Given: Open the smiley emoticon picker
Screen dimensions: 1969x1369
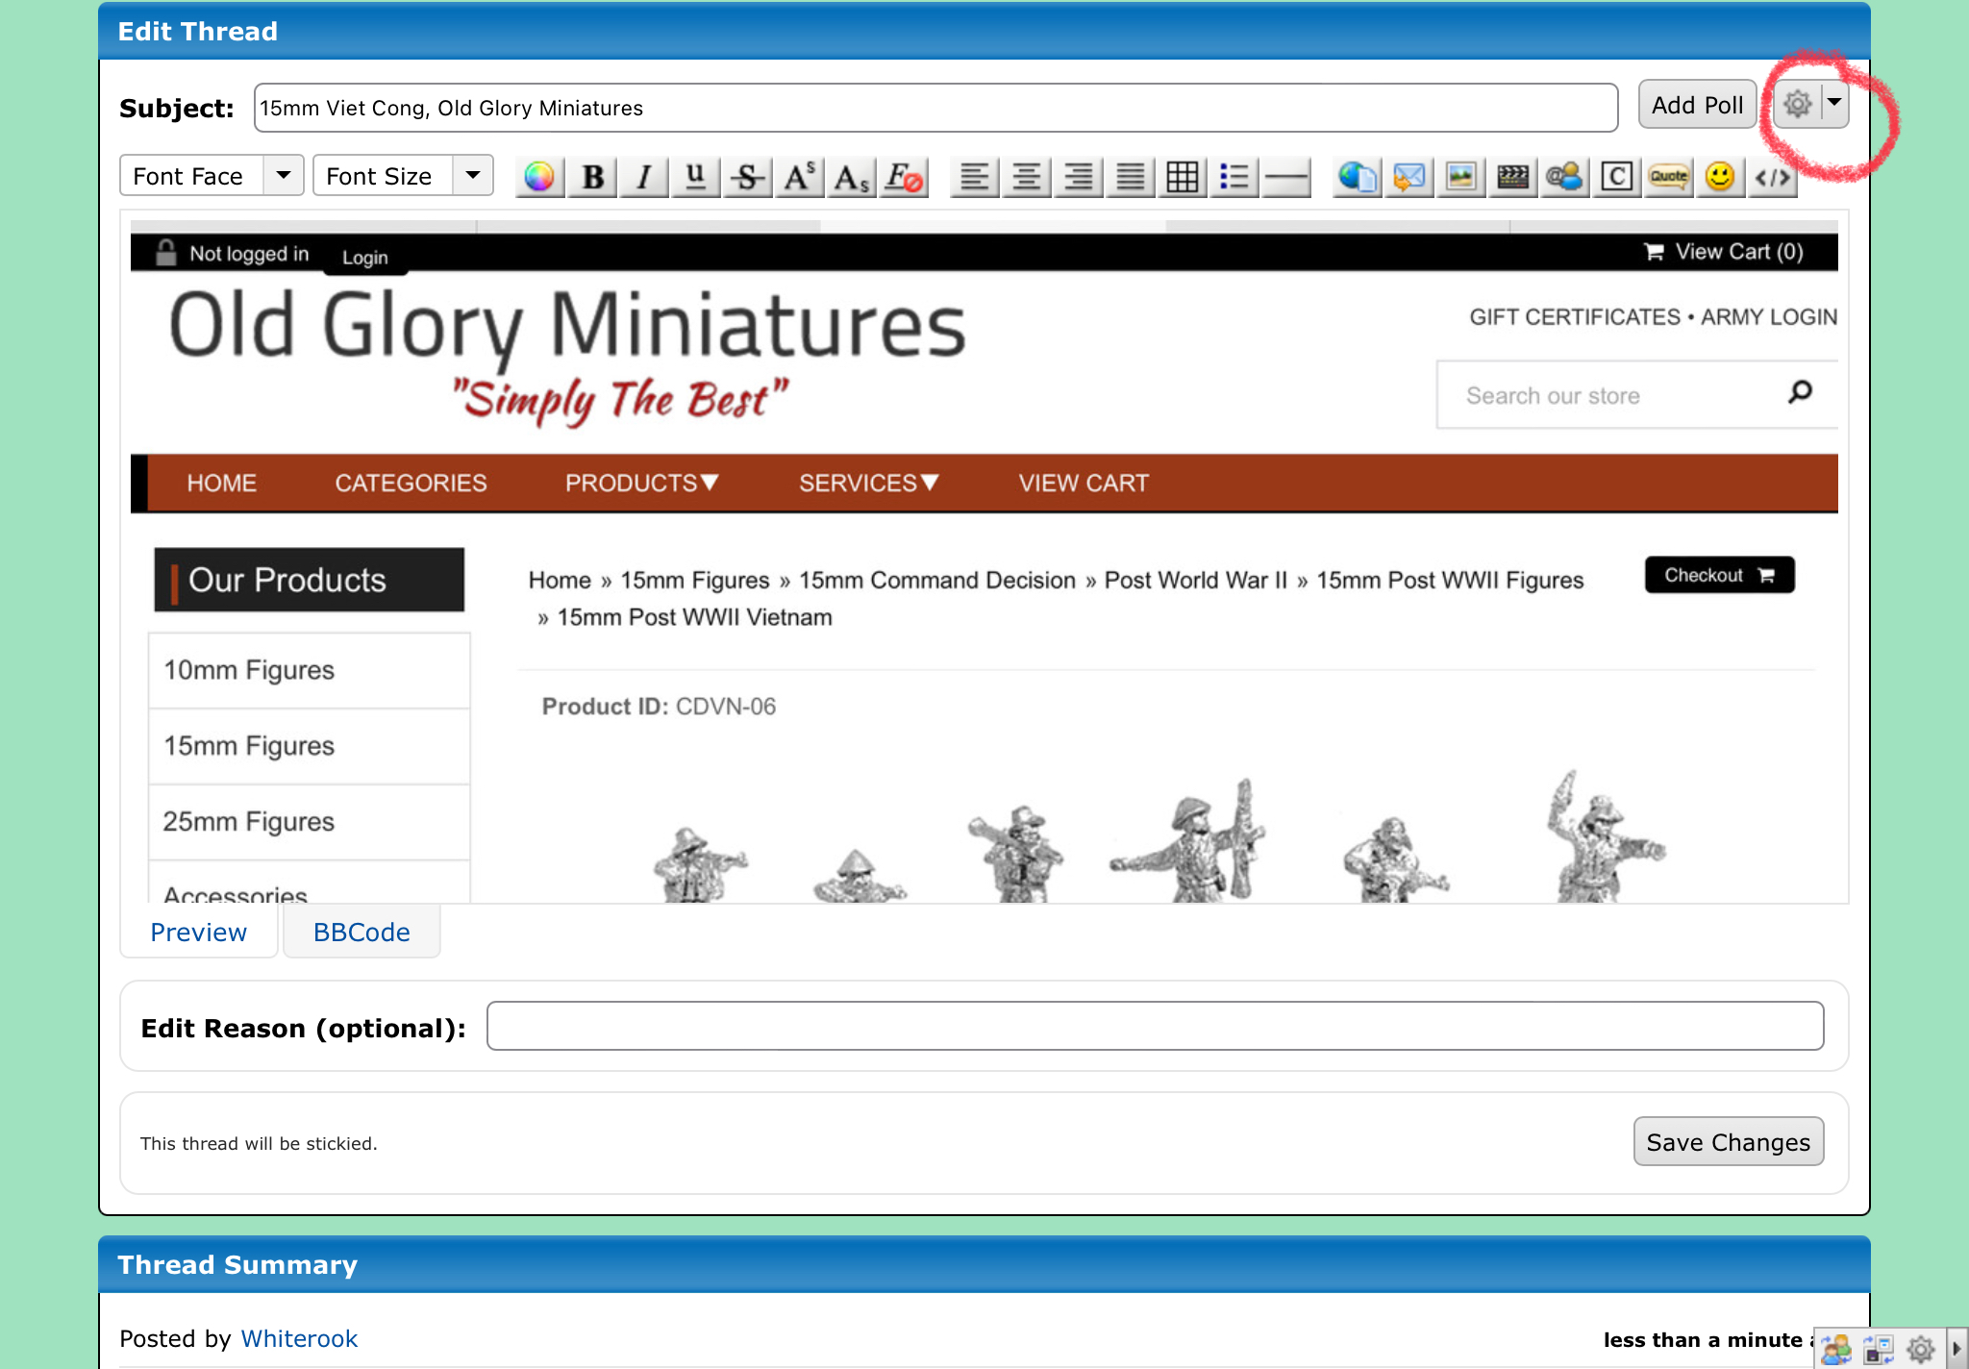Looking at the screenshot, I should coord(1720,177).
